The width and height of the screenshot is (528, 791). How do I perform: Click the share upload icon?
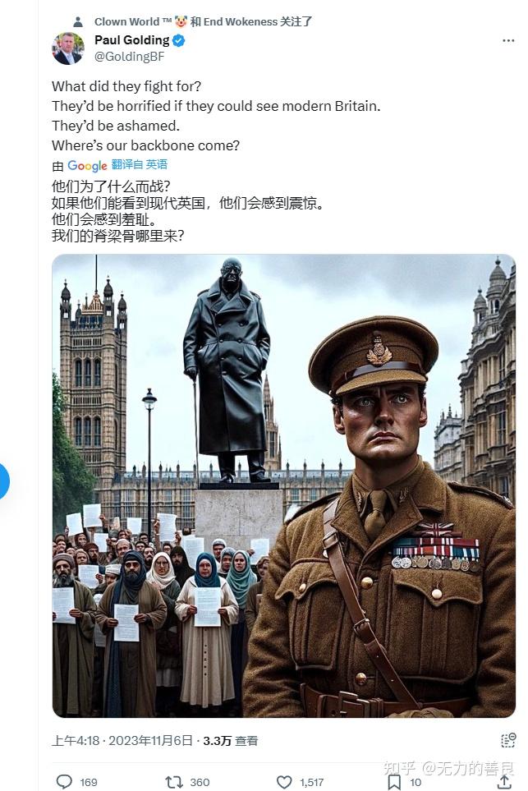[504, 782]
